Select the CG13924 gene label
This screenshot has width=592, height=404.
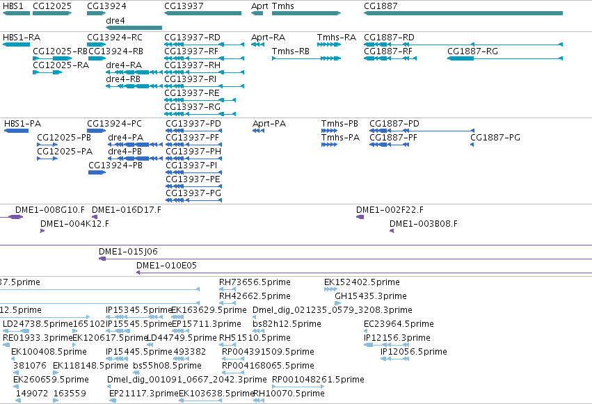[x=107, y=6]
